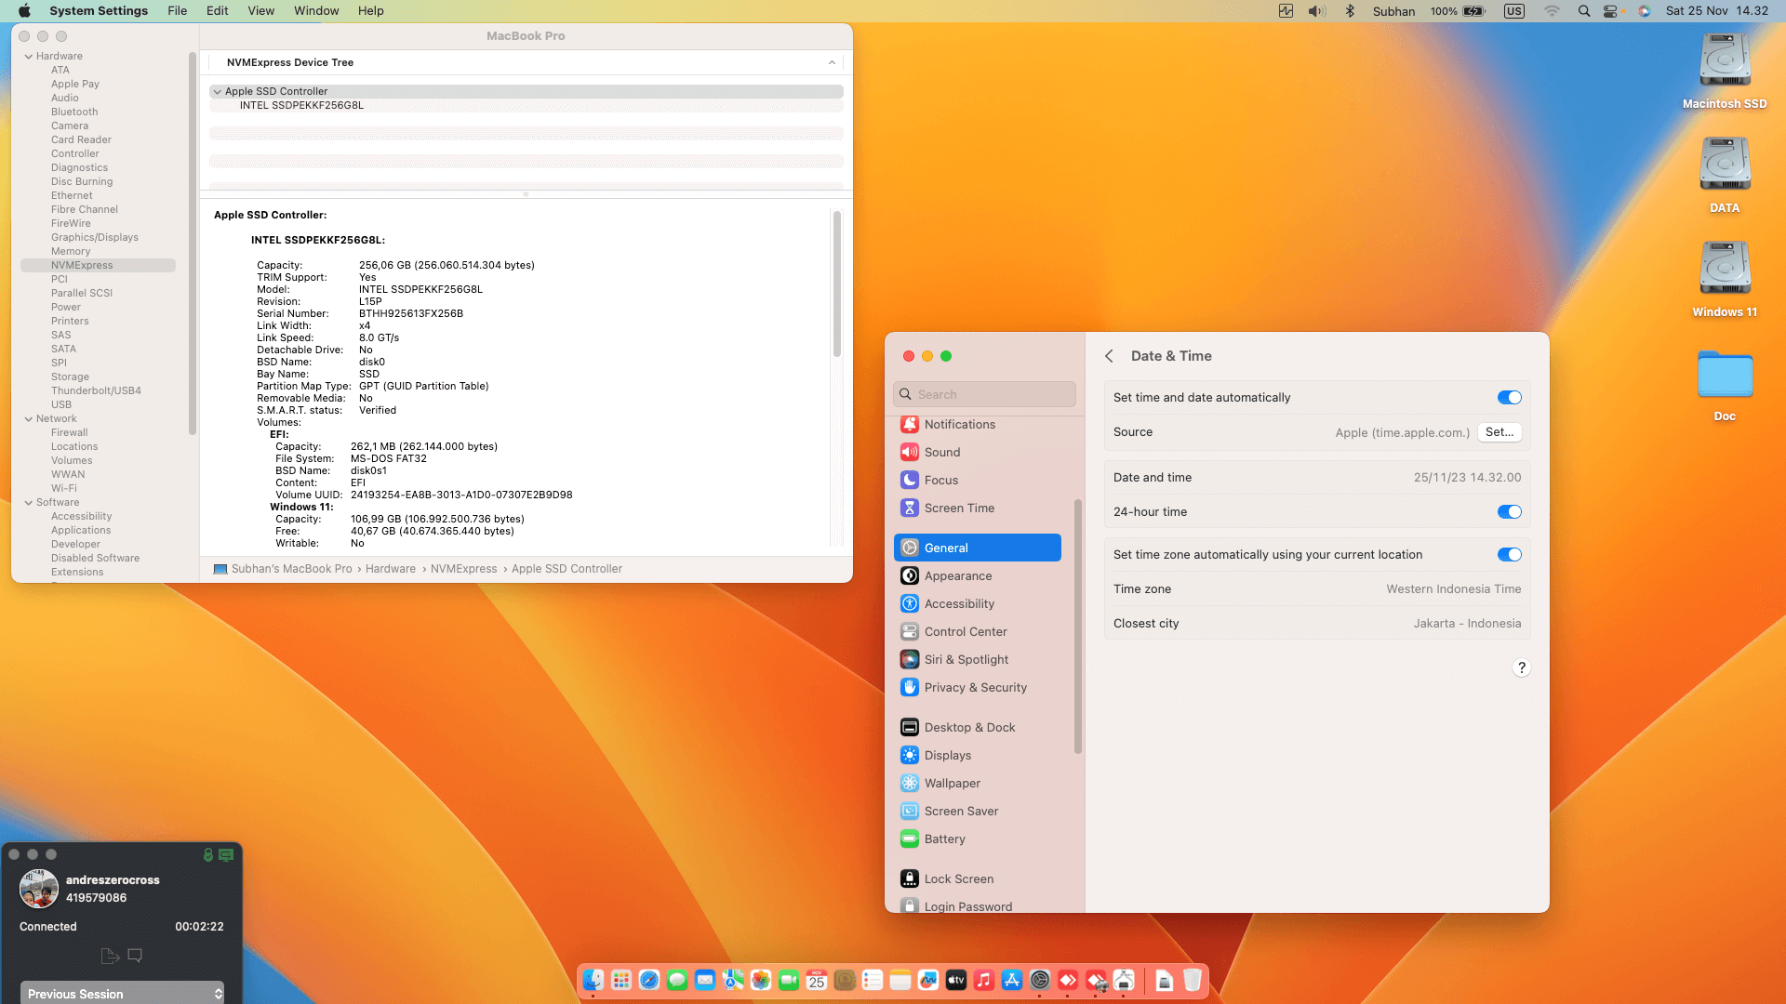Collapse Apple SSD Controller tree row

(x=217, y=91)
